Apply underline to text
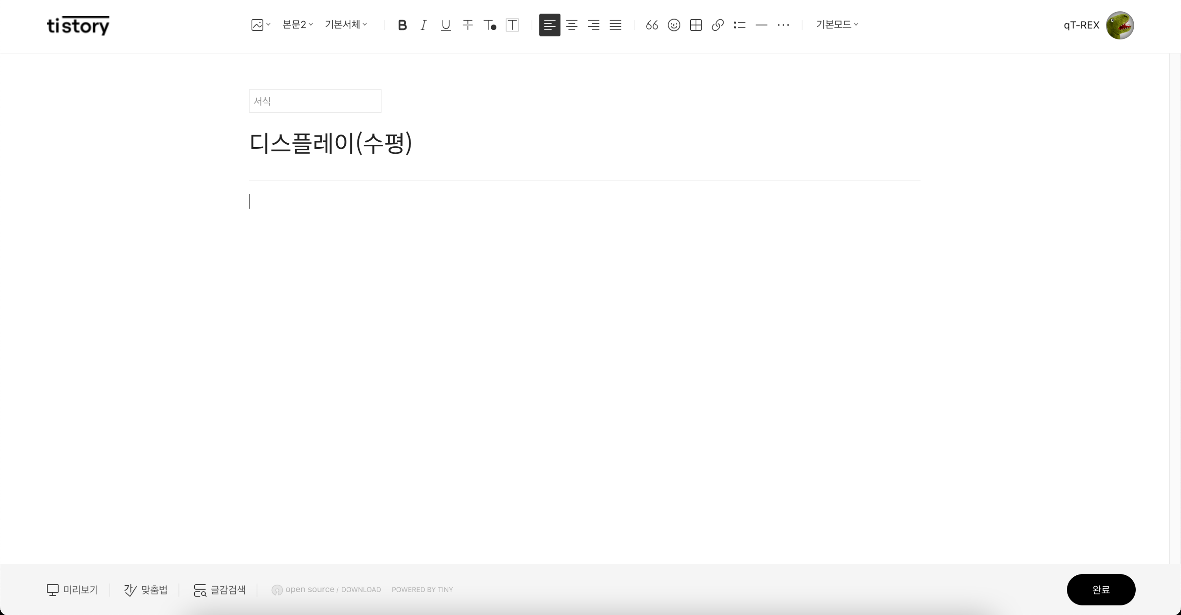 pyautogui.click(x=445, y=25)
